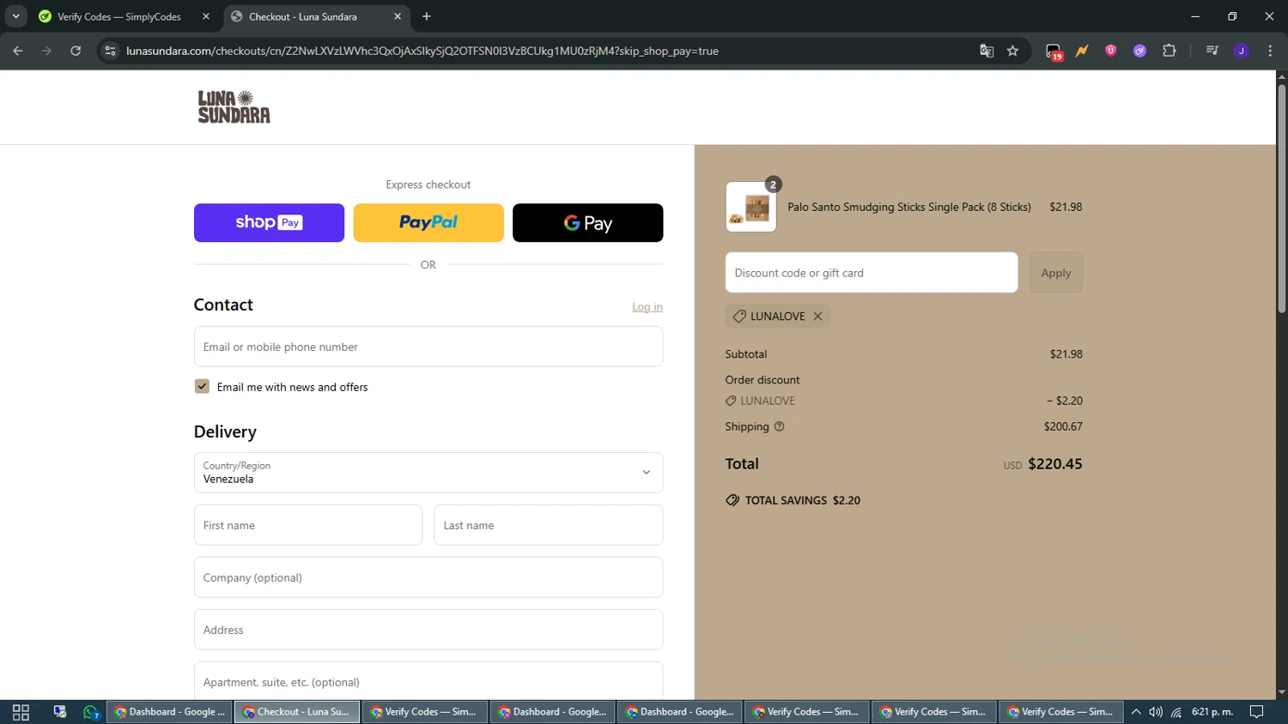Click the Wi-Fi network tray icon
1288x724 pixels.
1176,712
